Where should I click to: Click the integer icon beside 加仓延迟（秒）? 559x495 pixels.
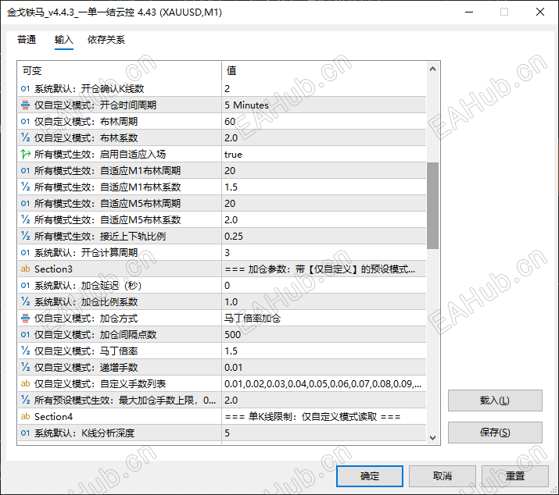point(25,285)
